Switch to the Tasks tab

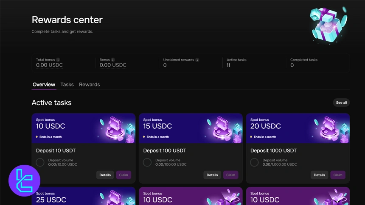tap(67, 85)
